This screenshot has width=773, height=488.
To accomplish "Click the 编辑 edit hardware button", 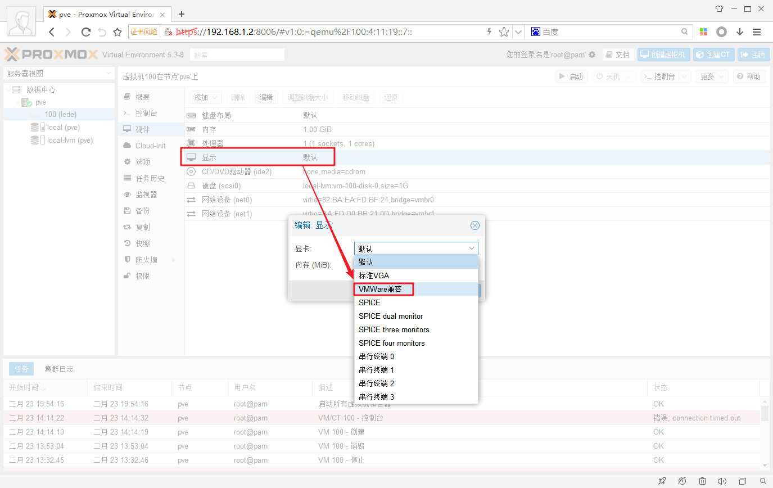I will click(266, 97).
